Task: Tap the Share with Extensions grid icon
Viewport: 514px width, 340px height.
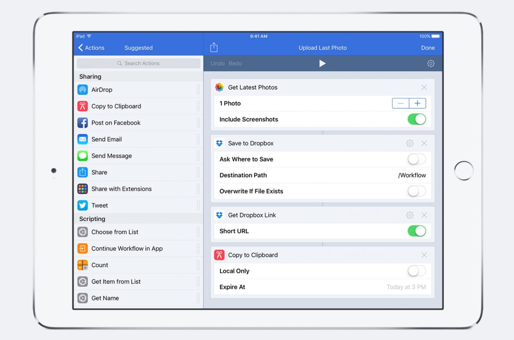Action: 82,189
